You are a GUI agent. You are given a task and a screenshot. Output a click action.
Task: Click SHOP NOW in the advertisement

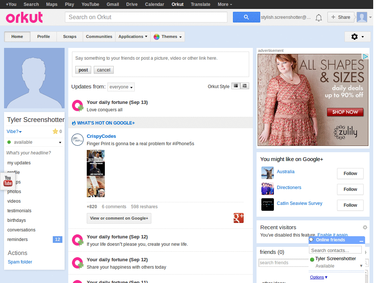pos(345,112)
